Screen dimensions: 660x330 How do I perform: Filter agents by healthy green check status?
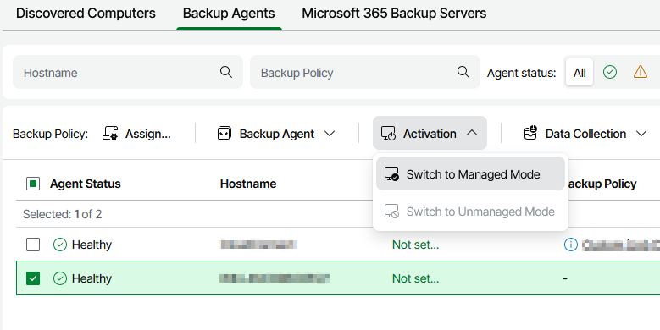609,72
